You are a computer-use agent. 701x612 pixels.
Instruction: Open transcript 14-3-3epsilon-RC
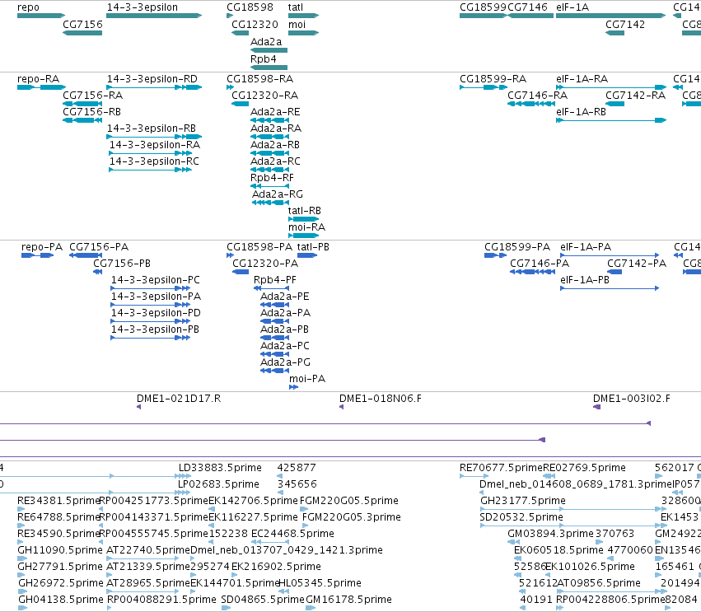(154, 161)
